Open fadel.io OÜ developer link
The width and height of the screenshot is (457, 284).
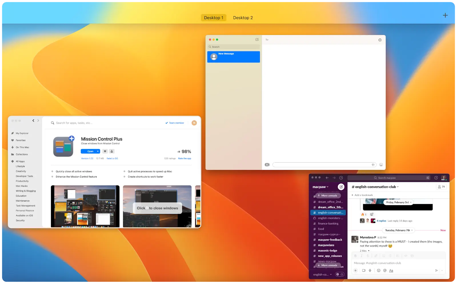[x=112, y=158]
